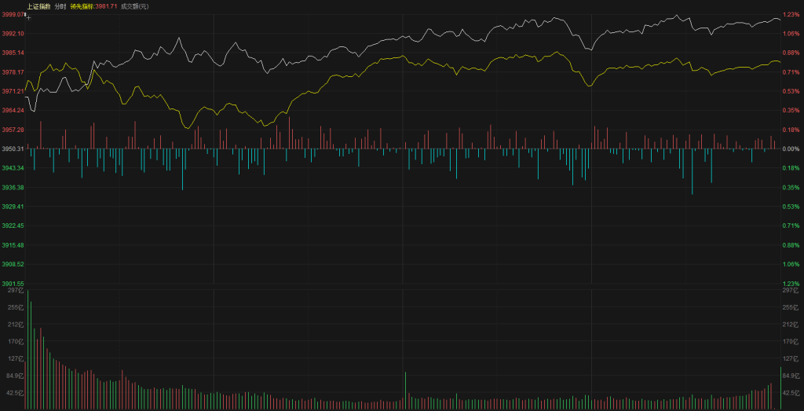This screenshot has height=411, width=804.
Task: Click the right-side 297亿 volume axis label
Action: pyautogui.click(x=790, y=291)
